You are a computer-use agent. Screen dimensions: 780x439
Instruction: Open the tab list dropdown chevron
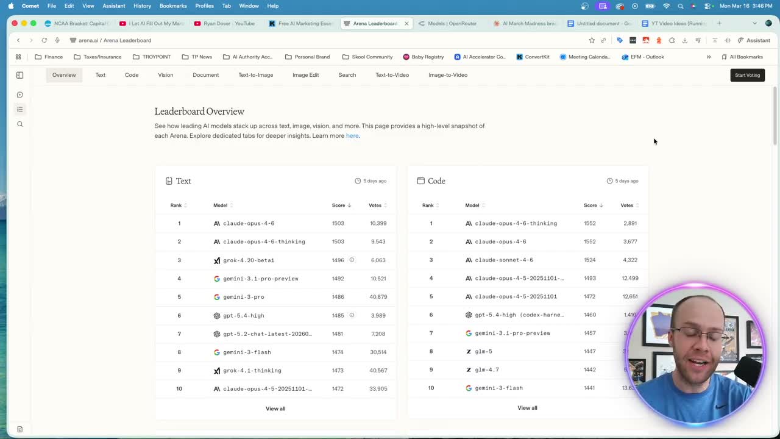(x=754, y=23)
